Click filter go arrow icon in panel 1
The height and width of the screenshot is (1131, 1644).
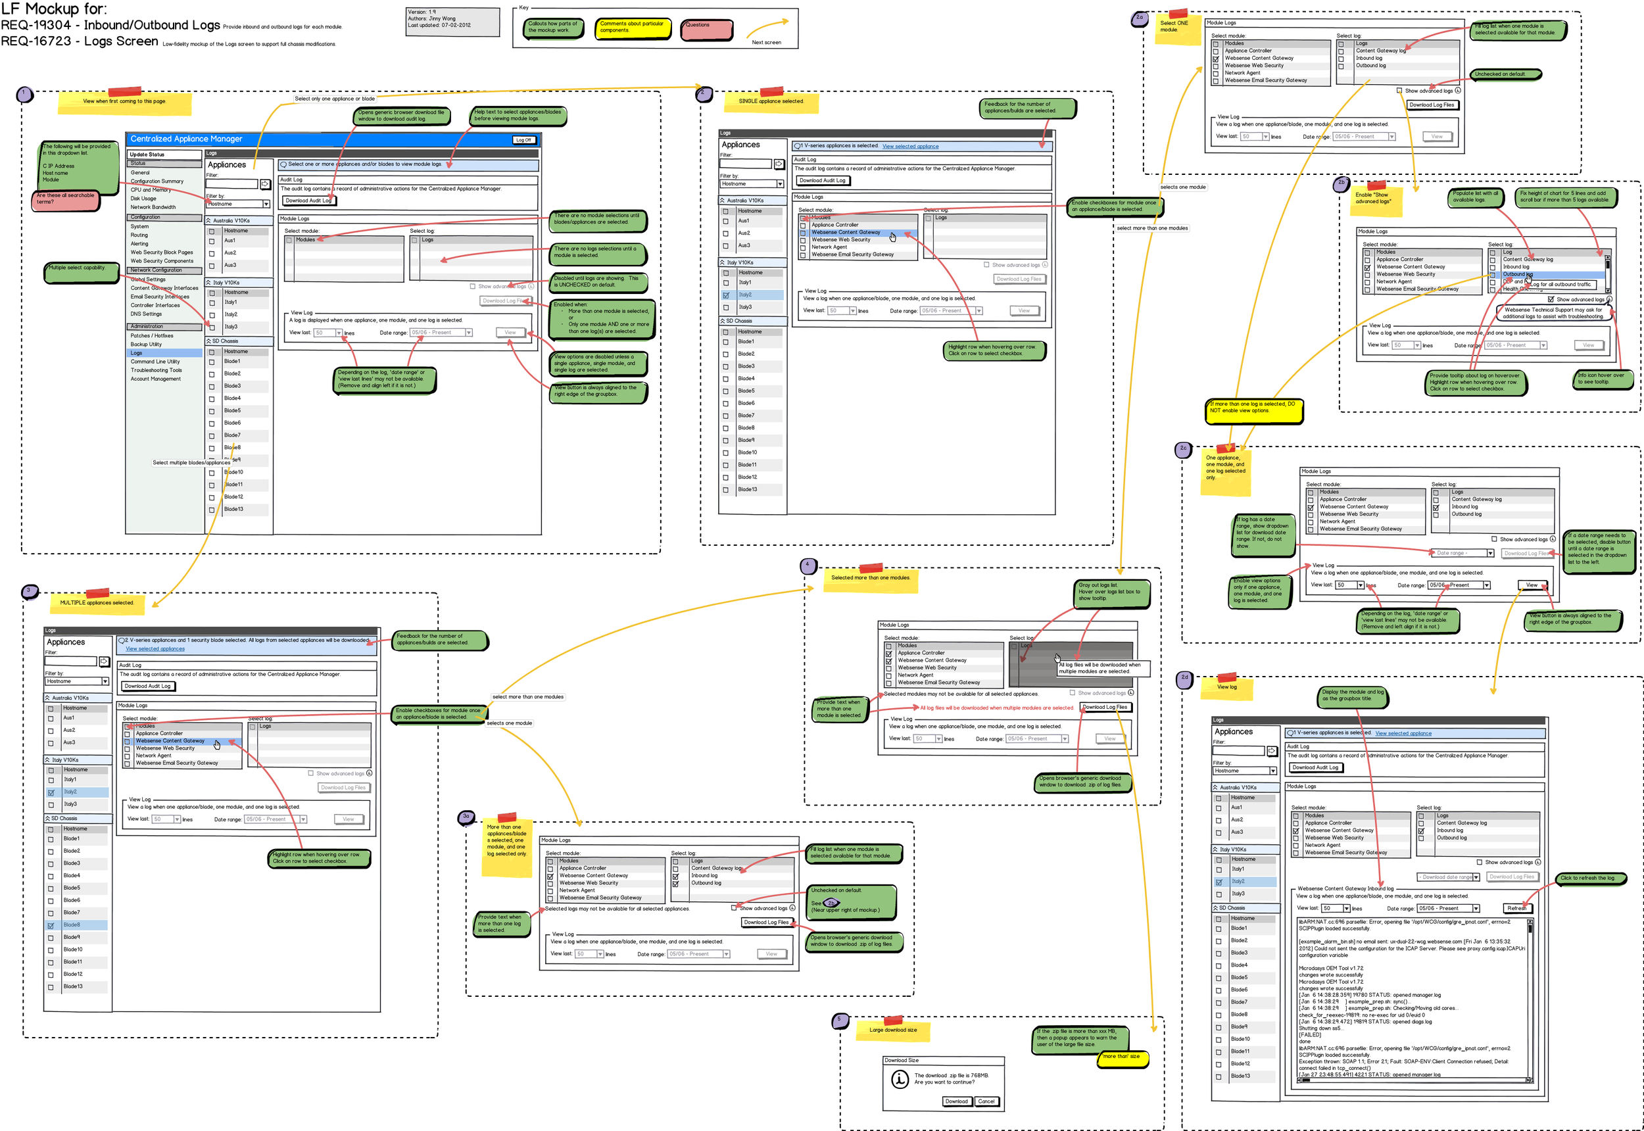(265, 184)
